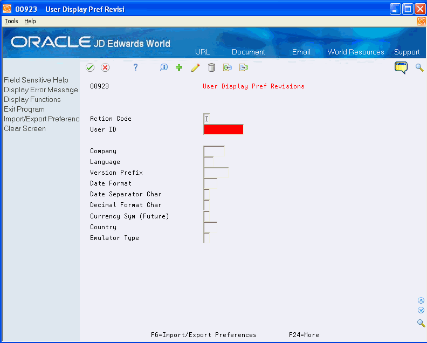Click the yellow speech bubble icon
Image resolution: width=427 pixels, height=343 pixels.
pyautogui.click(x=401, y=67)
